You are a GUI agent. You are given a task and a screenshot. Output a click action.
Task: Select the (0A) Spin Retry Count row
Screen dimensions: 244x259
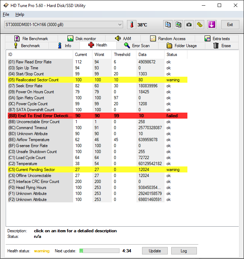click(x=97, y=98)
